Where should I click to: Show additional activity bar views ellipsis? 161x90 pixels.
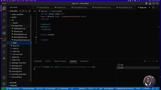tap(4, 64)
